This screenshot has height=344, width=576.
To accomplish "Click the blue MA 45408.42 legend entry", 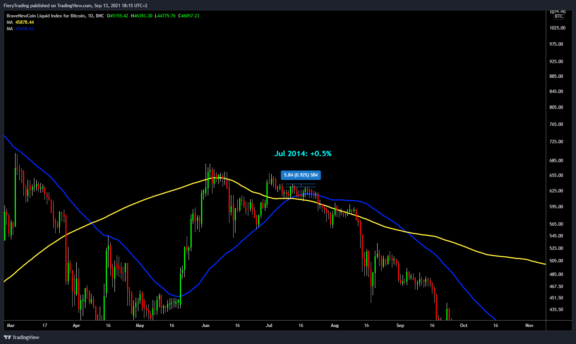I will [x=20, y=29].
